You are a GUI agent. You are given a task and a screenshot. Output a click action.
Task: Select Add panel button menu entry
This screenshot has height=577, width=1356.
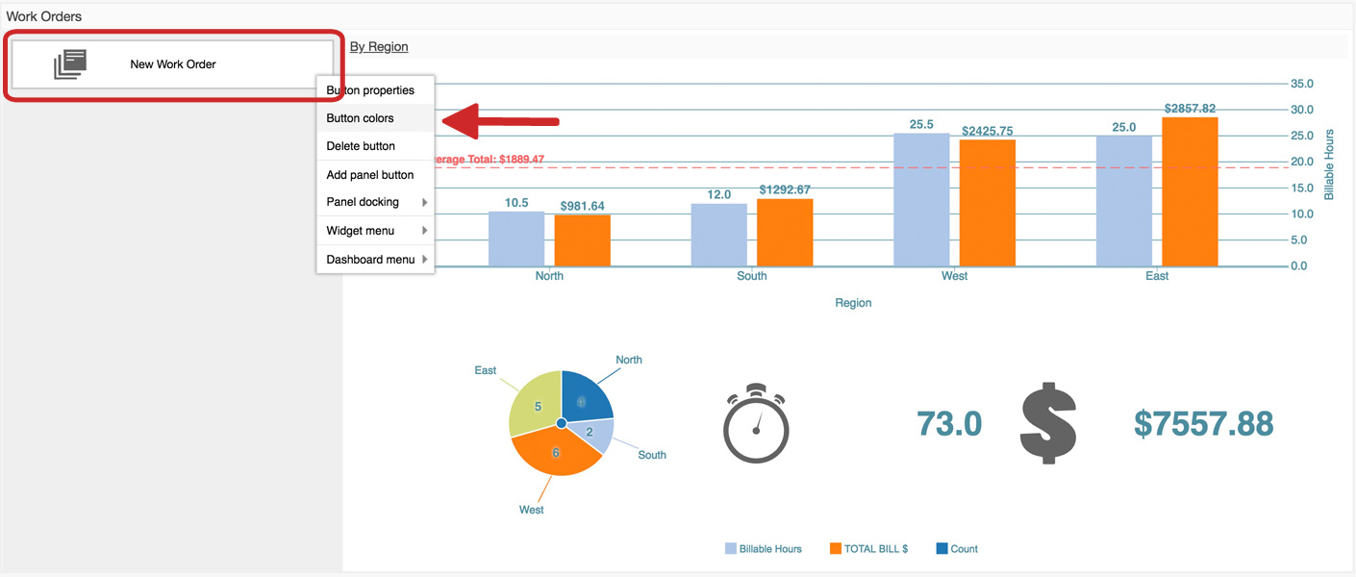pyautogui.click(x=370, y=175)
